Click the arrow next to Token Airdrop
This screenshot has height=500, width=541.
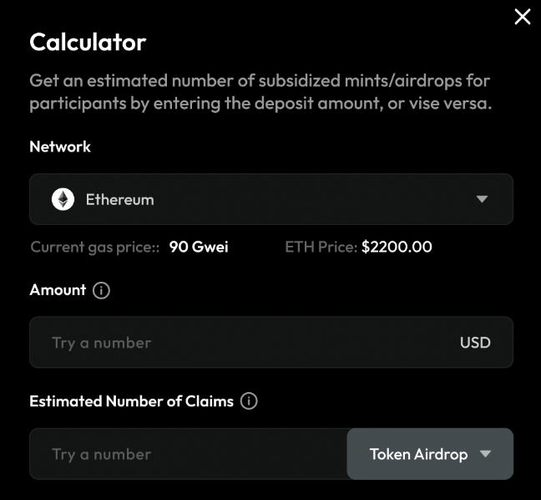[485, 454]
